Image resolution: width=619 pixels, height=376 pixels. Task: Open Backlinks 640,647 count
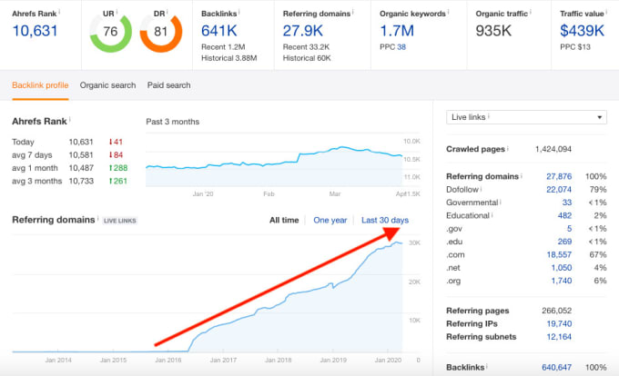tap(556, 367)
